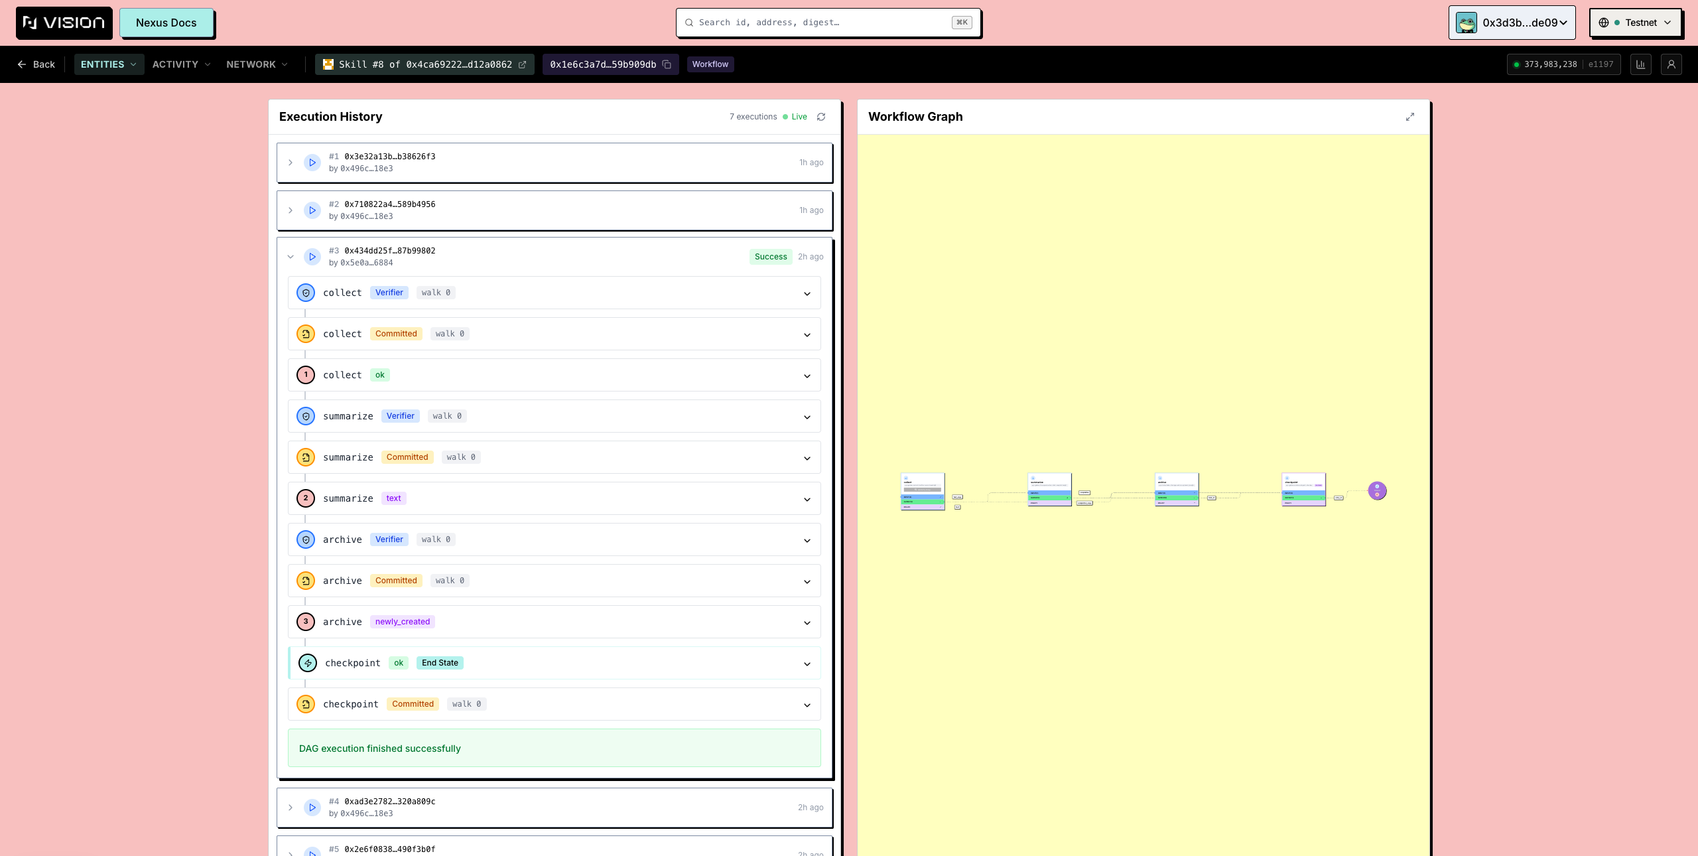
Task: Expand the checkpoint Committed step
Action: coord(807,705)
